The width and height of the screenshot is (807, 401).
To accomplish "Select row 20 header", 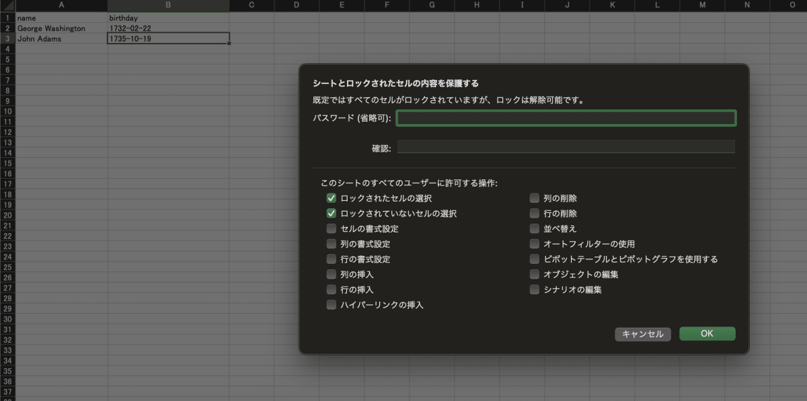I will pyautogui.click(x=7, y=215).
